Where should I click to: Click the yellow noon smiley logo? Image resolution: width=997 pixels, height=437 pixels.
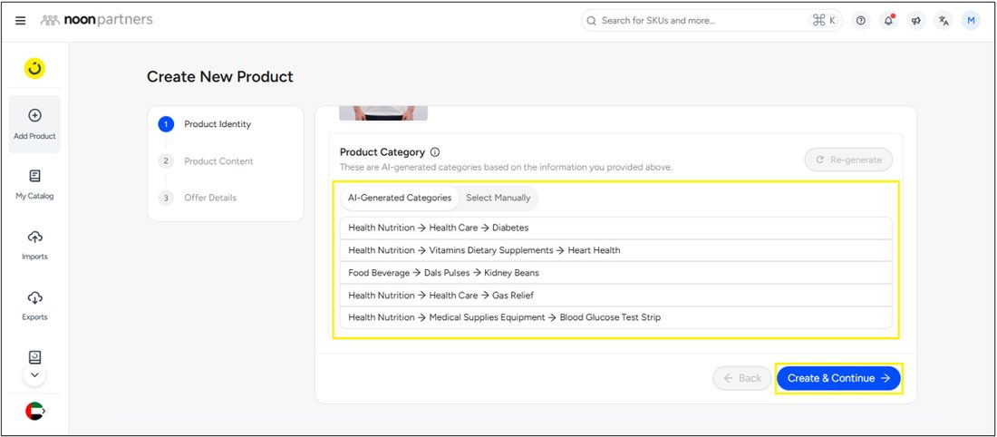[x=34, y=68]
